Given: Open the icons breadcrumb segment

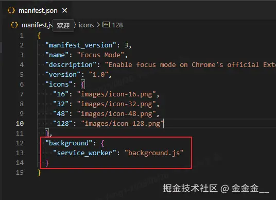Looking at the screenshot, I should (86, 25).
